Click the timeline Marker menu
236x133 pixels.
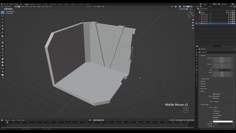[23, 120]
